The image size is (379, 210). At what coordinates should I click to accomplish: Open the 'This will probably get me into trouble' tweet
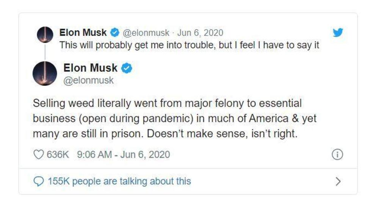(x=189, y=45)
